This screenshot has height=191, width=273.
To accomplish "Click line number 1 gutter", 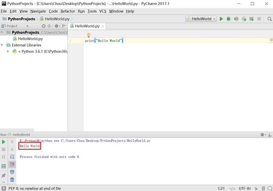I will [70, 41].
